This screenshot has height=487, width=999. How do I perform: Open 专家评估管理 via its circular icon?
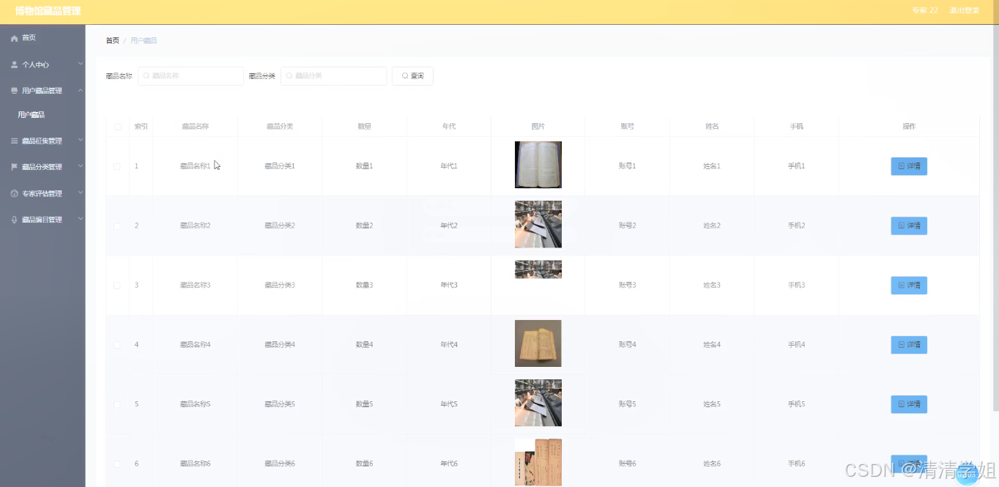13,193
